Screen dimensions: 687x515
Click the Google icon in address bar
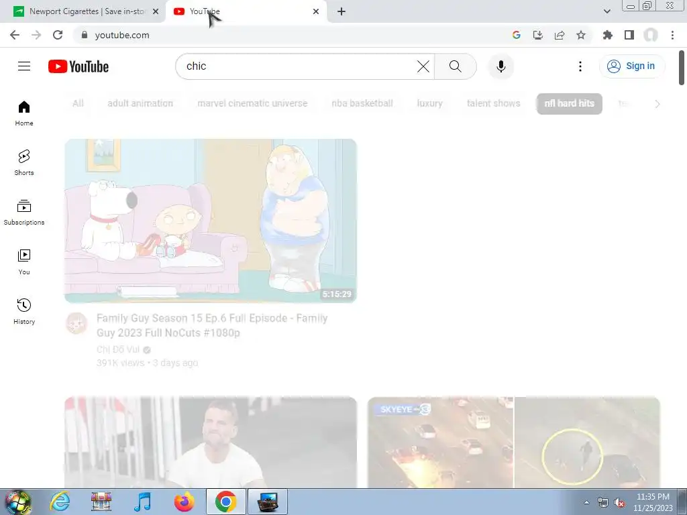[516, 35]
